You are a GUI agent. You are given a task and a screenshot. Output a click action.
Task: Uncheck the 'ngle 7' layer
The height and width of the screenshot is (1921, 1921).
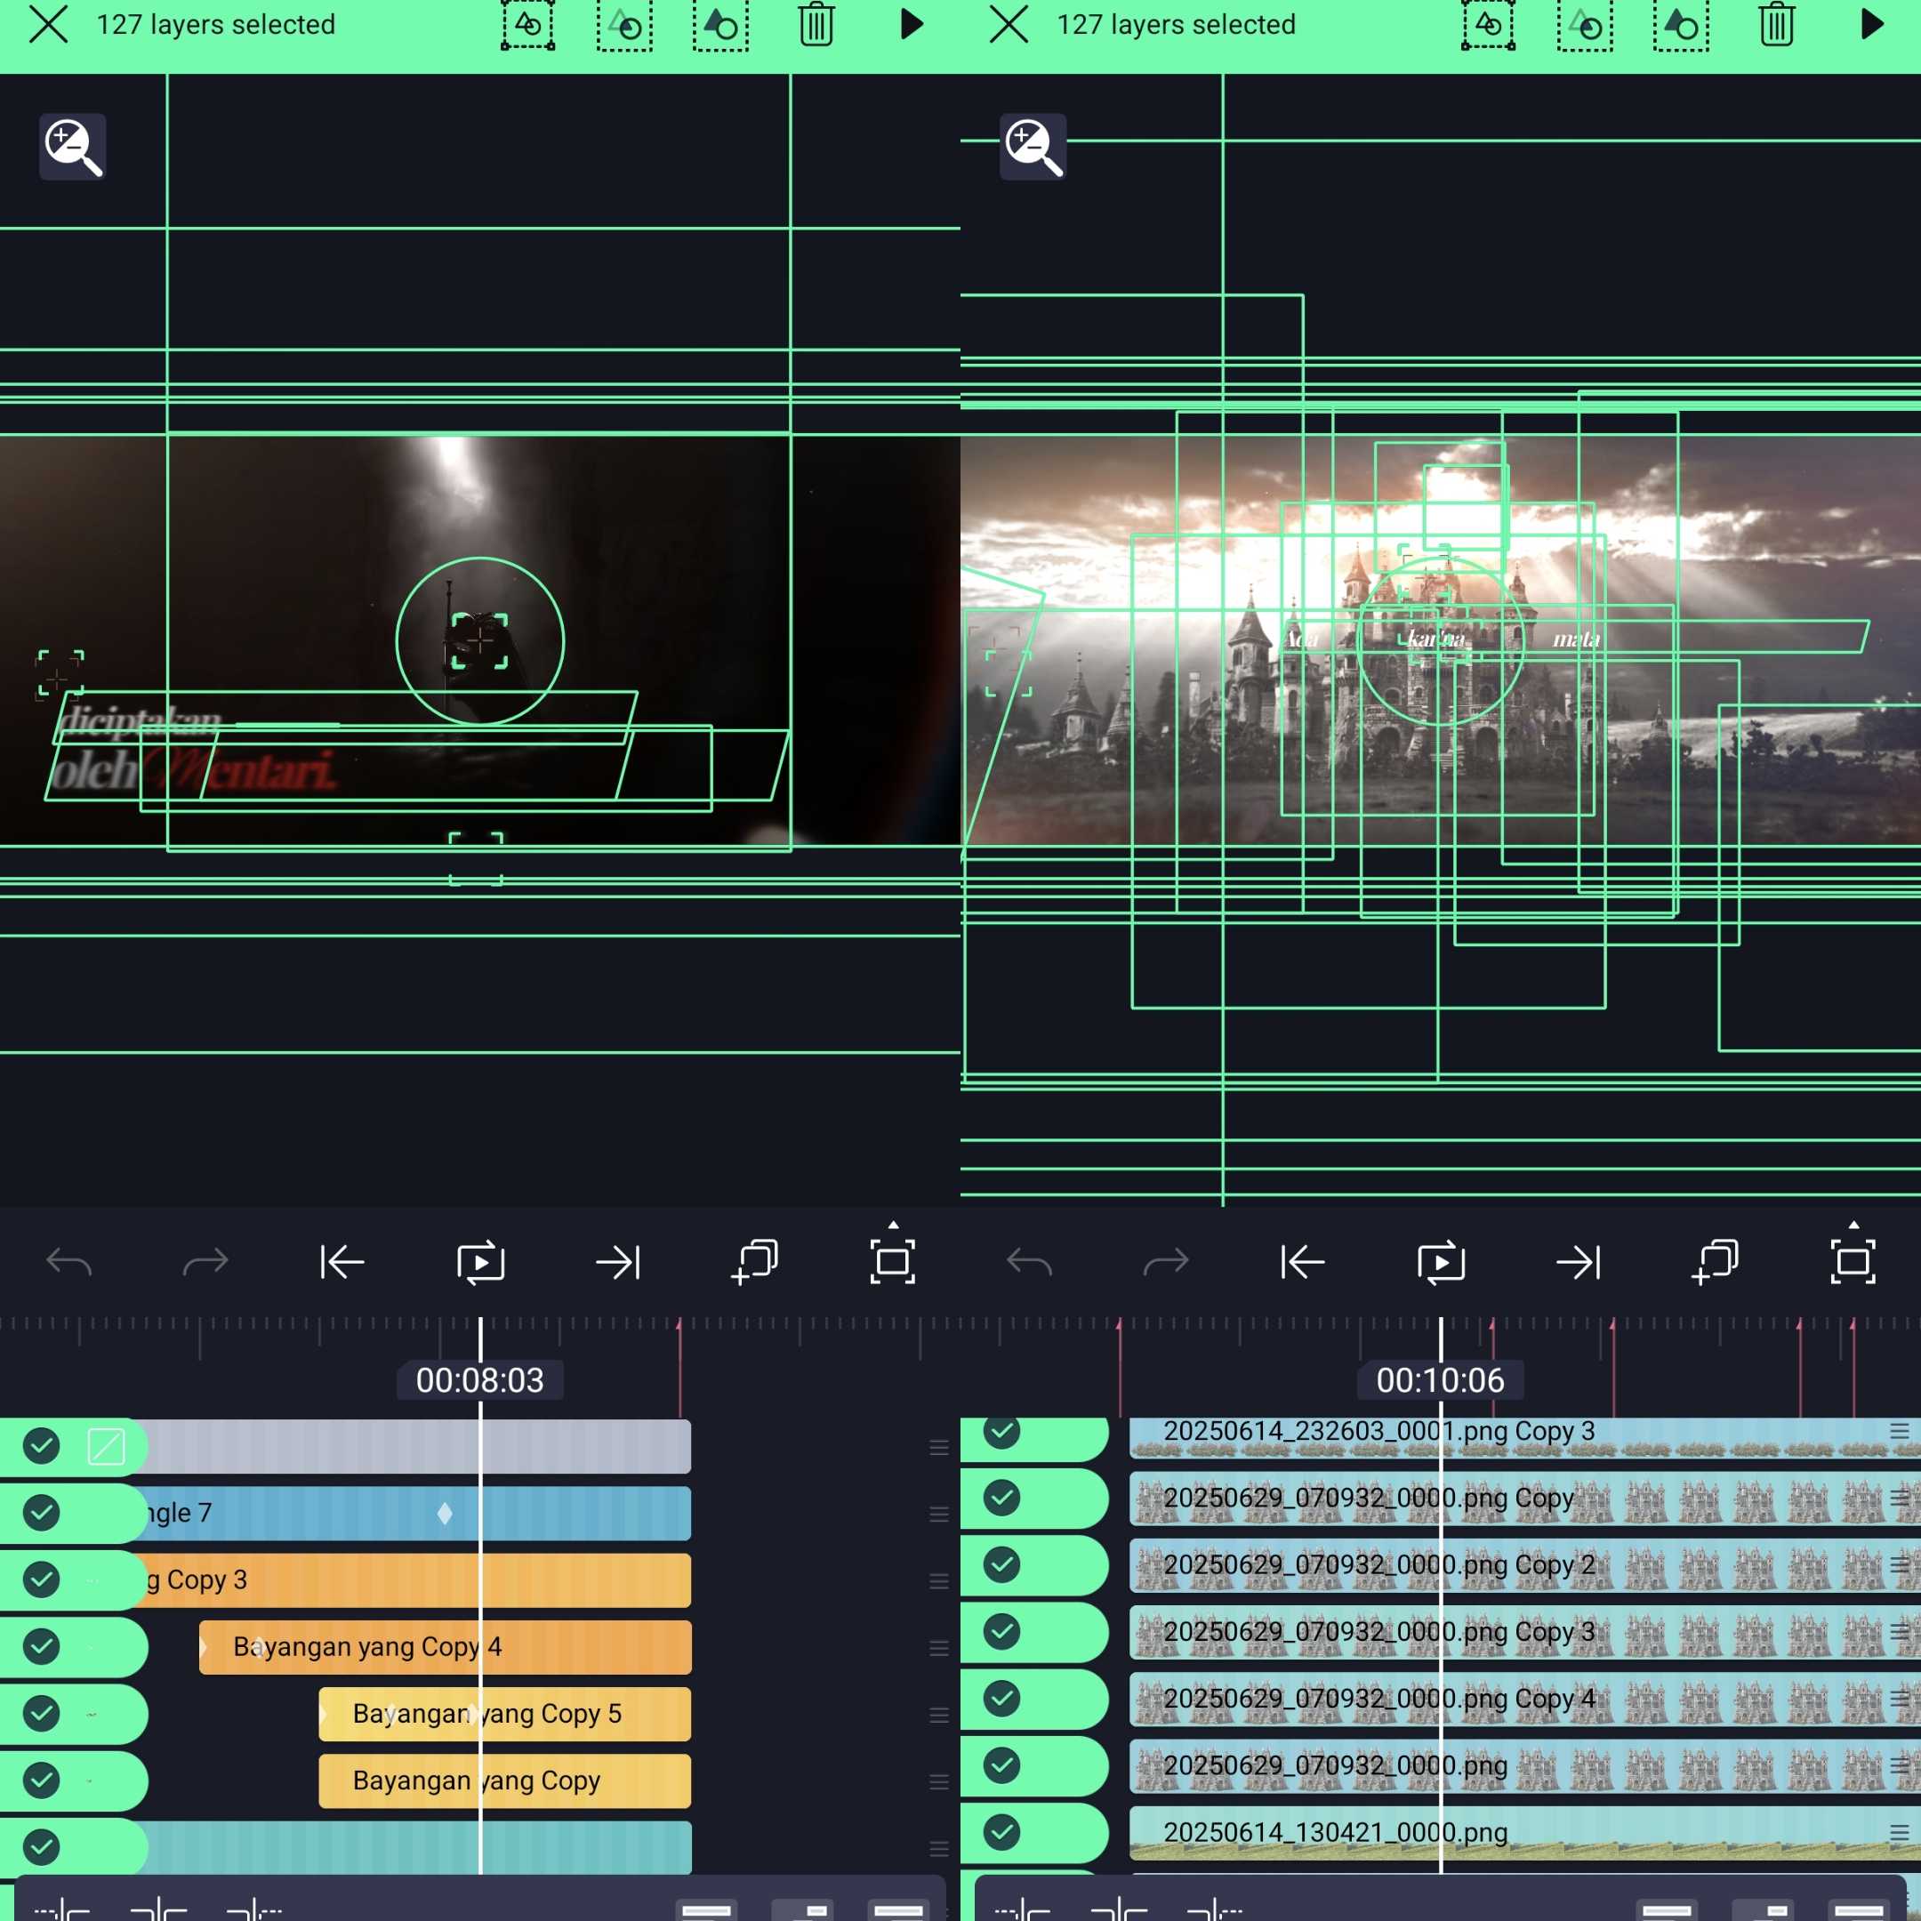pyautogui.click(x=42, y=1514)
